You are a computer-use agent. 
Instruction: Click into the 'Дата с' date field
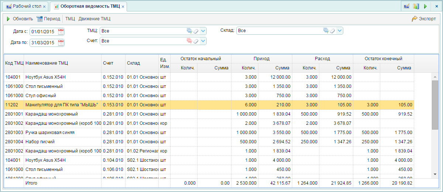[44, 31]
